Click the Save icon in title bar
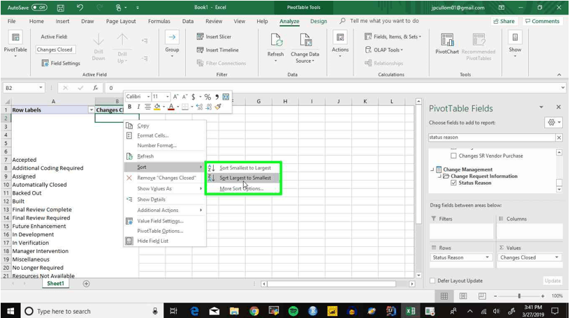The height and width of the screenshot is (318, 570). [x=61, y=7]
